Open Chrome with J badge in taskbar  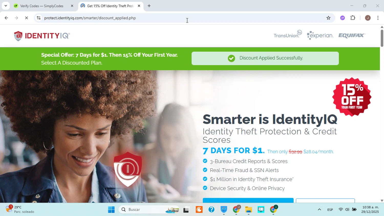[236, 210]
